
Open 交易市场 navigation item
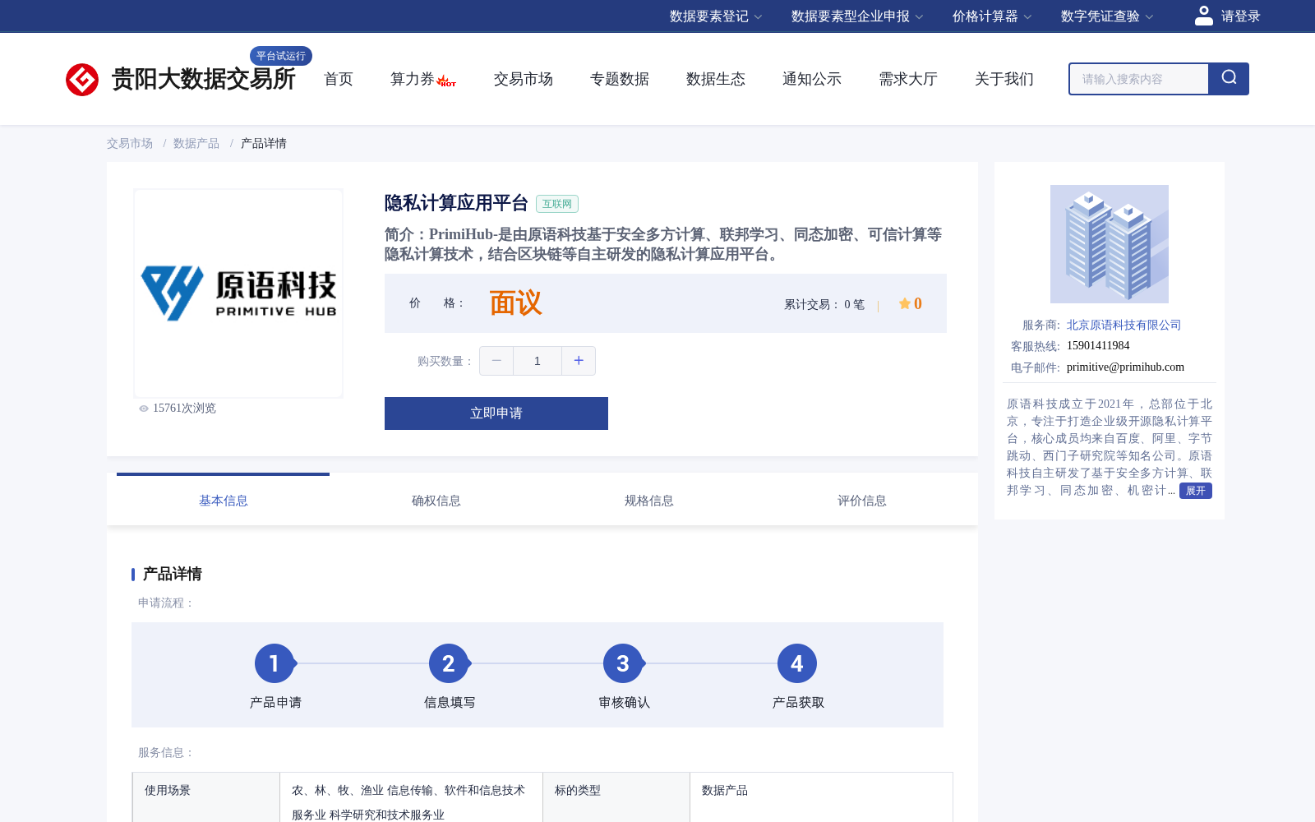524,79
